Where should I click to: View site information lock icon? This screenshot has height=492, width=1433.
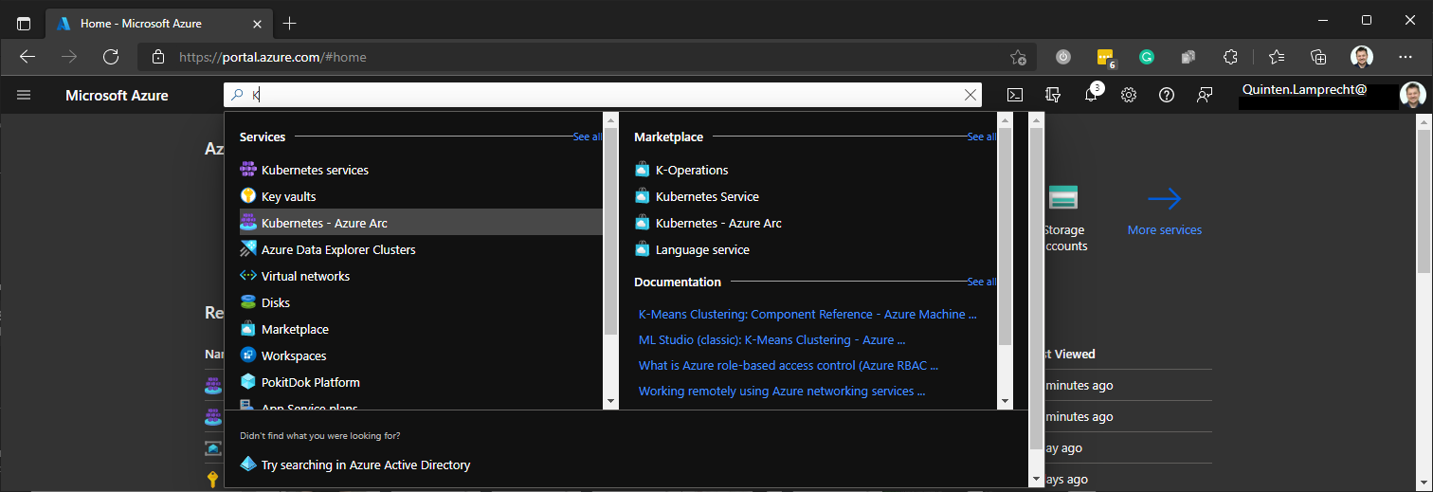point(158,57)
